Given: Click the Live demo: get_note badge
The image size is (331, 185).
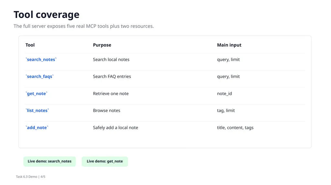Looking at the screenshot, I should click(x=105, y=161).
